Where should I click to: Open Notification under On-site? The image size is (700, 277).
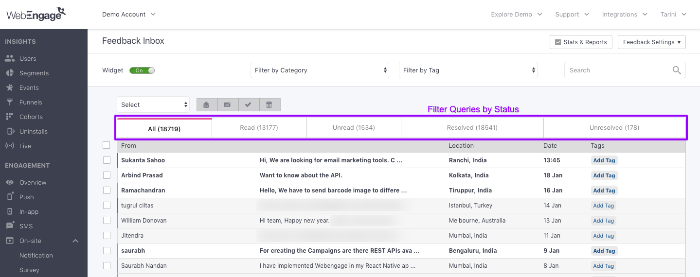36,255
